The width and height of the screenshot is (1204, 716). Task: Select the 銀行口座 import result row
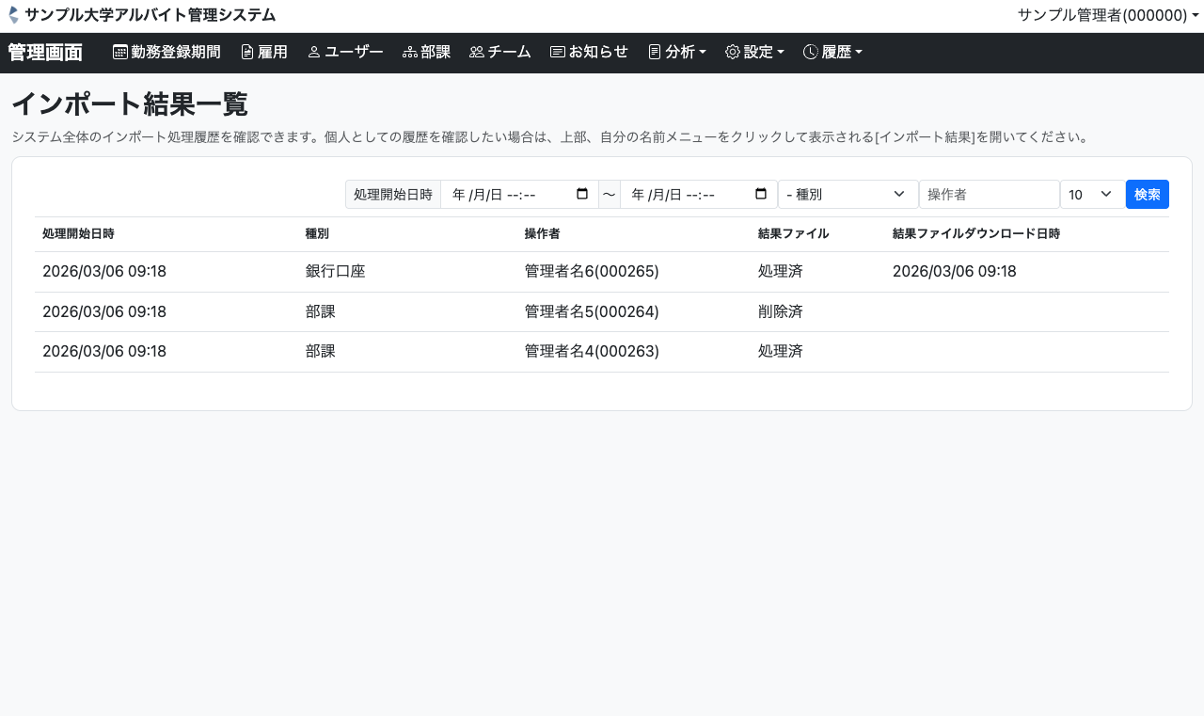601,272
